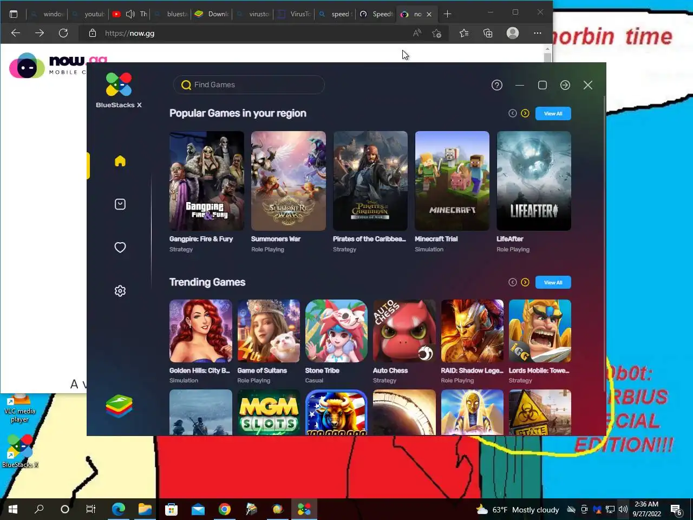
Task: Switch to the Download tab in Edge
Action: click(212, 14)
